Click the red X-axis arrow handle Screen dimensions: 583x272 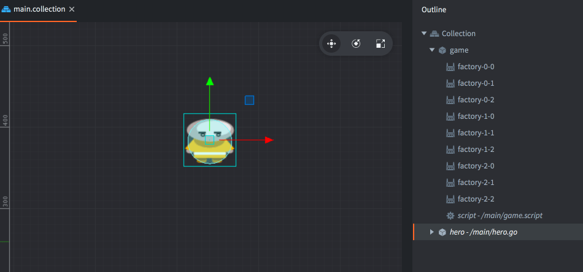click(269, 140)
